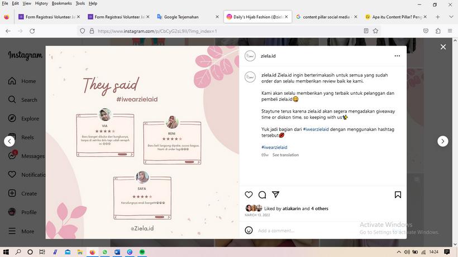Switch to Apa itu Content Pillar tab
The image size is (458, 257).
point(396,17)
